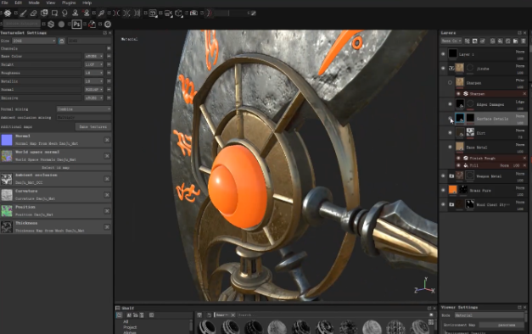The image size is (532, 334).
Task: Select the Clone tool
Action: (75, 14)
